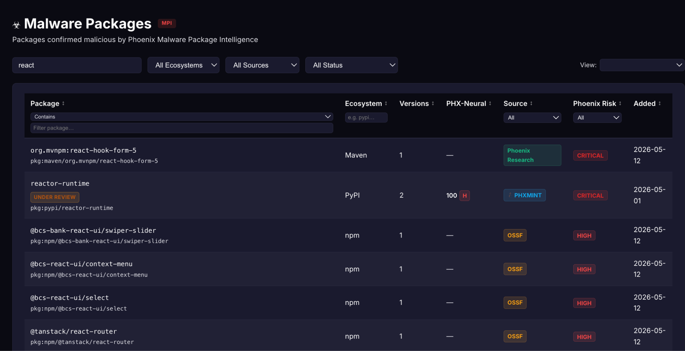This screenshot has height=351, width=685.
Task: Open the Source column All filter
Action: pyautogui.click(x=532, y=118)
